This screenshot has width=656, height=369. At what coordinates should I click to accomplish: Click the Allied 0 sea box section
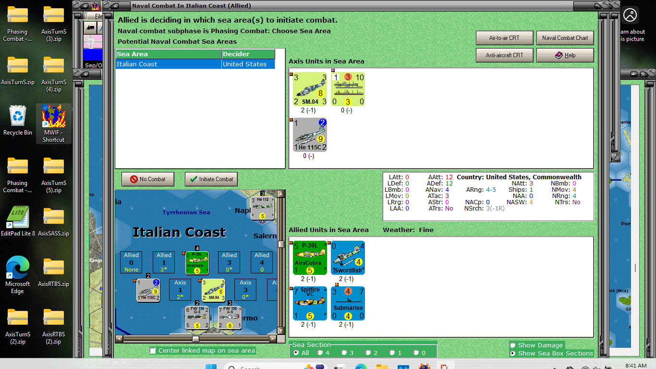[131, 262]
